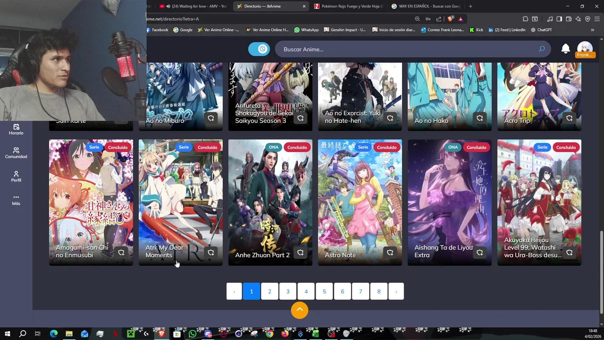Viewport: 604px width, 340px height.
Task: Go to pagination page 4
Action: [x=306, y=291]
